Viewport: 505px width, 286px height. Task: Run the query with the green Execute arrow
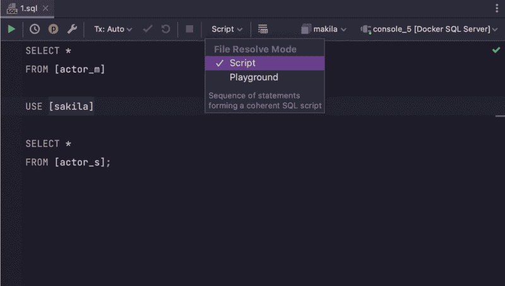[x=11, y=29]
